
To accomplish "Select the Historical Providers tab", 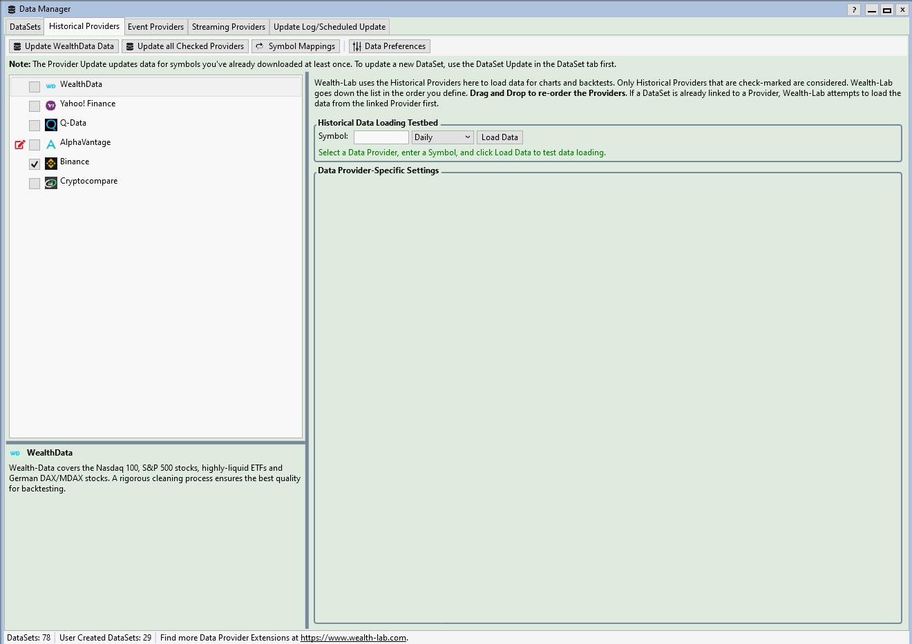I will point(84,26).
